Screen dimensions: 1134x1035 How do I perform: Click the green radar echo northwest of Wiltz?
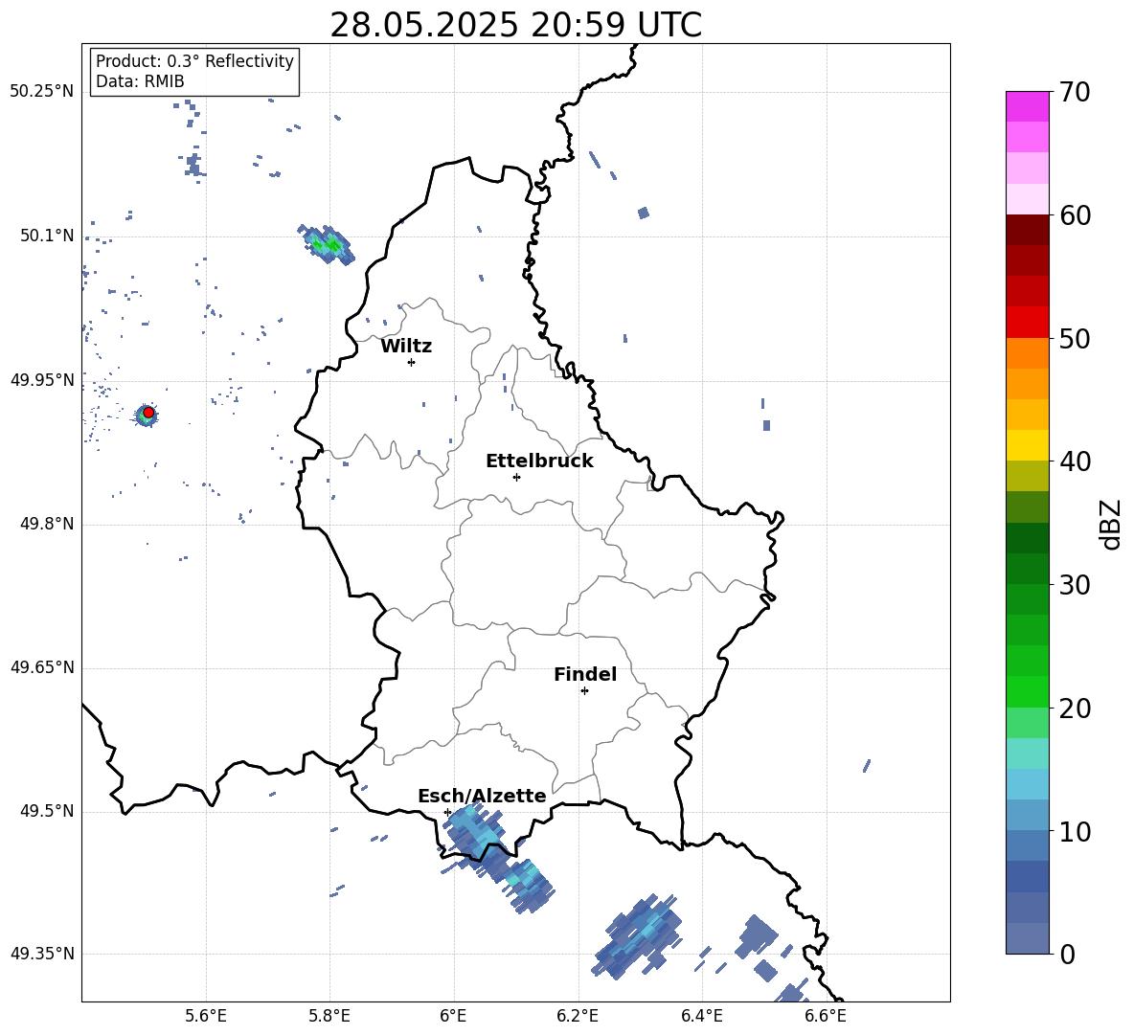click(327, 244)
